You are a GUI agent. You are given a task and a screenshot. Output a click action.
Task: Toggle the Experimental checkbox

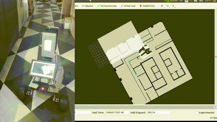coord(197,113)
